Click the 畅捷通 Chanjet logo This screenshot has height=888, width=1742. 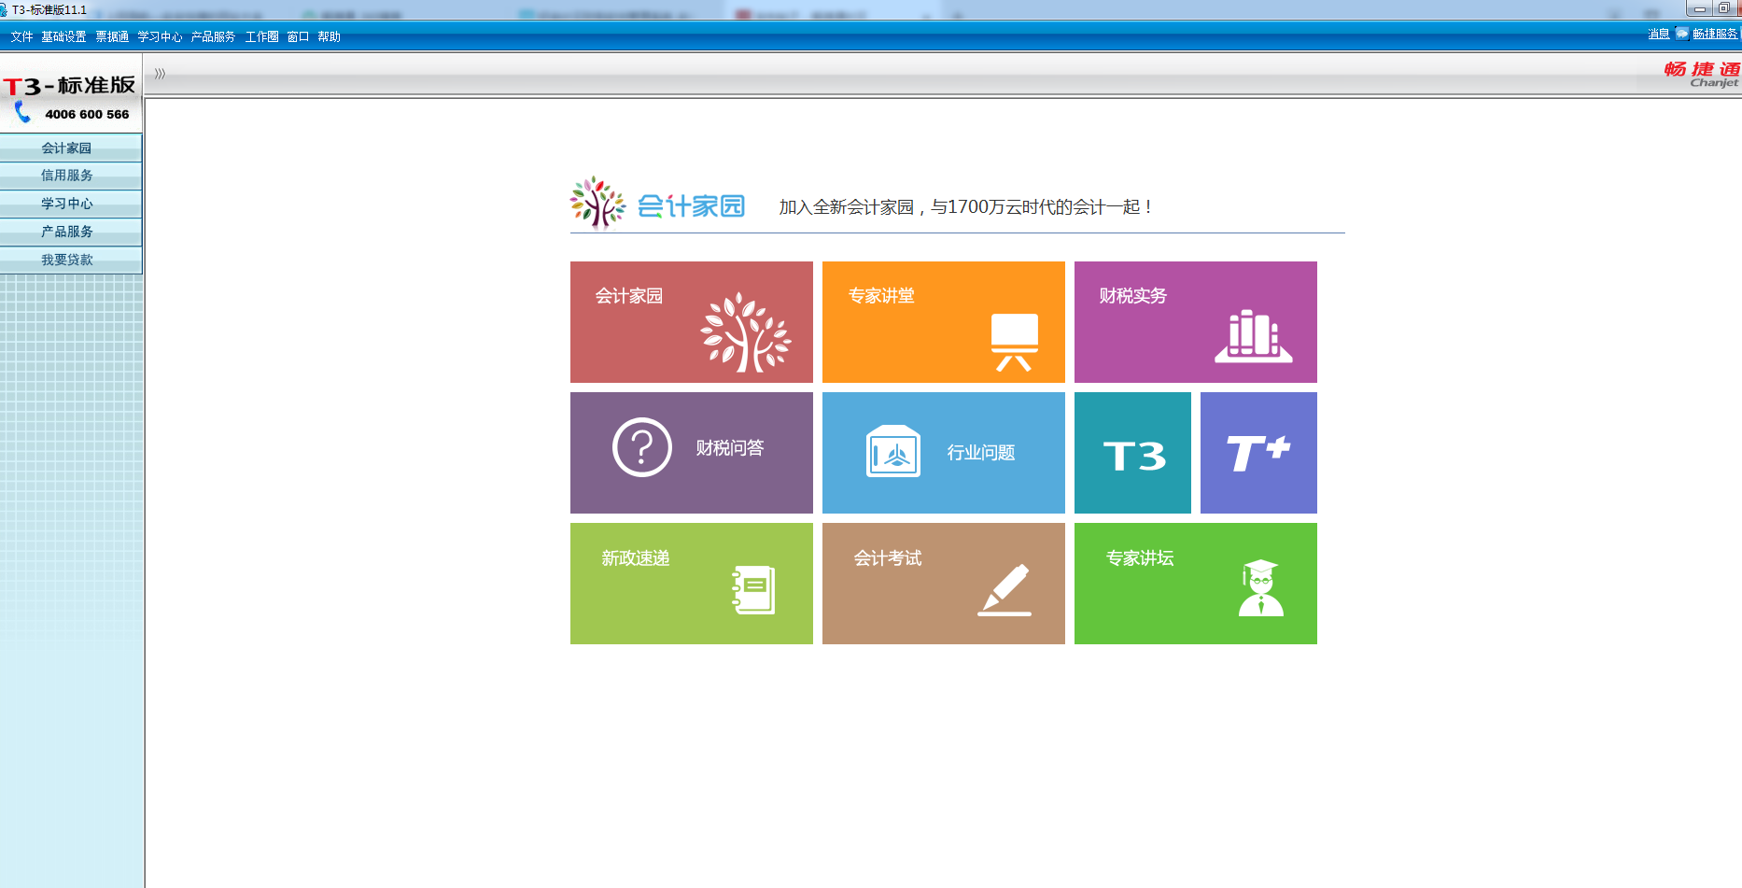pyautogui.click(x=1702, y=75)
